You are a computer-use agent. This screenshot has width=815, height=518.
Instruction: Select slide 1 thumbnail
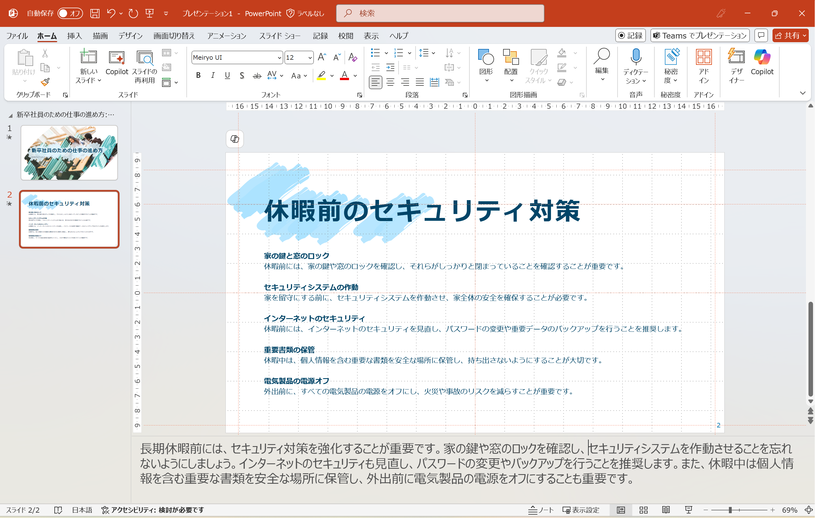coord(69,153)
